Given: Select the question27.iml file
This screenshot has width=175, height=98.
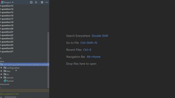Looking at the screenshot, I should tap(9, 94).
